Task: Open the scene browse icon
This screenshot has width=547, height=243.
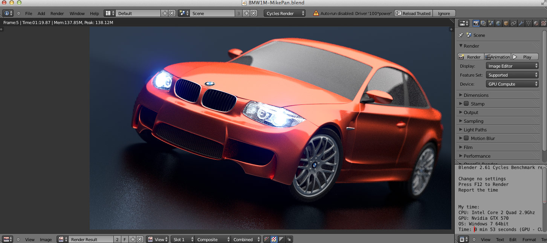Action: 184,13
